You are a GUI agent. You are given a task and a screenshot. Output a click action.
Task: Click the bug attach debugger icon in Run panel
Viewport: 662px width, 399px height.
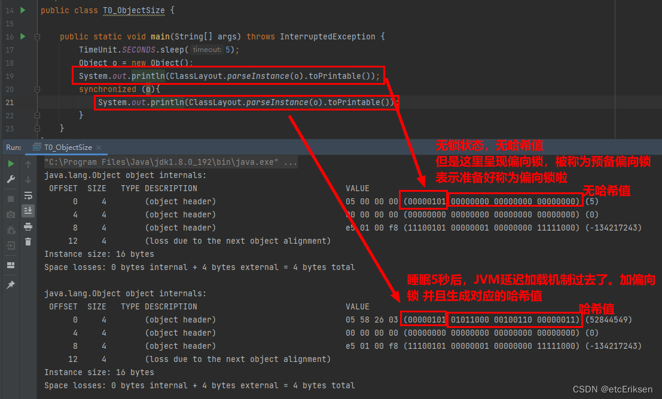(11, 231)
